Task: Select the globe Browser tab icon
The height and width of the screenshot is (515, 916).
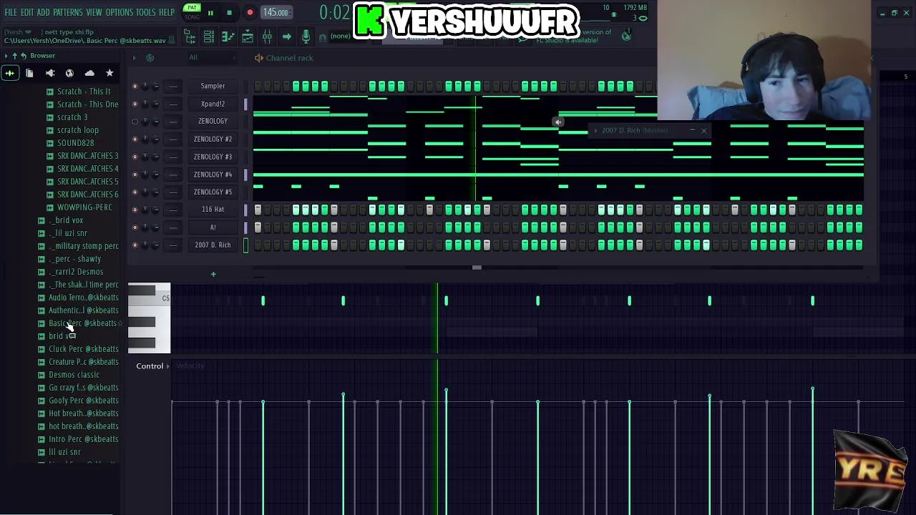Action: (69, 73)
